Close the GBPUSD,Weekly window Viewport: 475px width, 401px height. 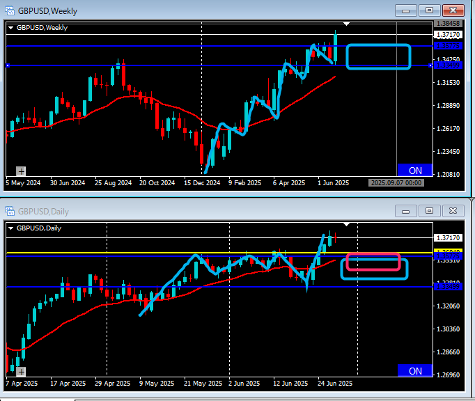click(453, 10)
